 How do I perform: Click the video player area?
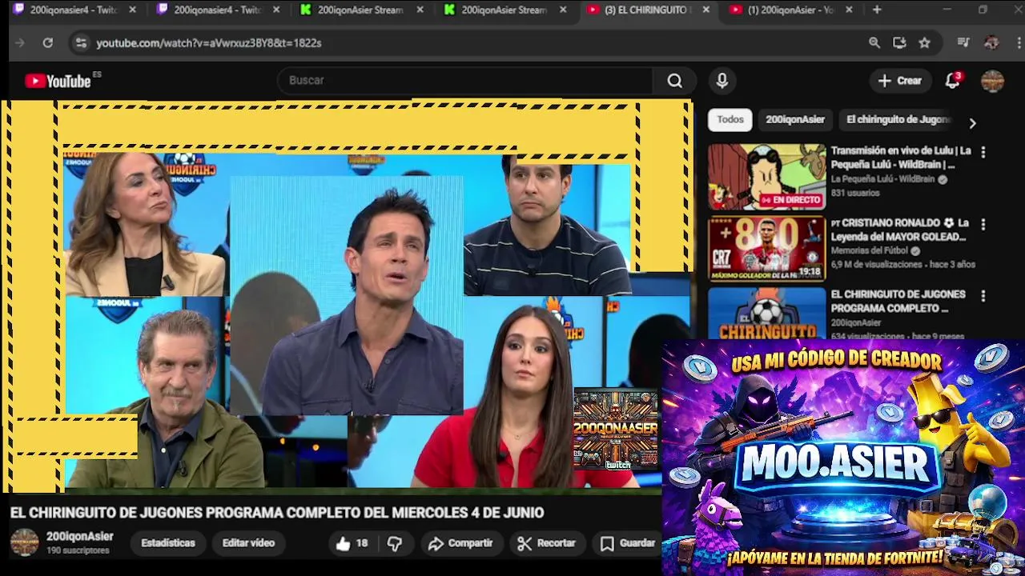[346, 294]
